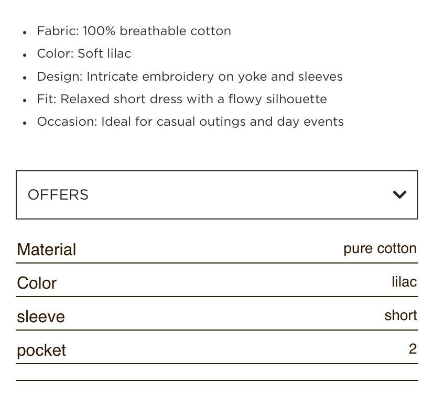Click the Fit relaxed dress bullet
The width and height of the screenshot is (434, 395).
[181, 99]
